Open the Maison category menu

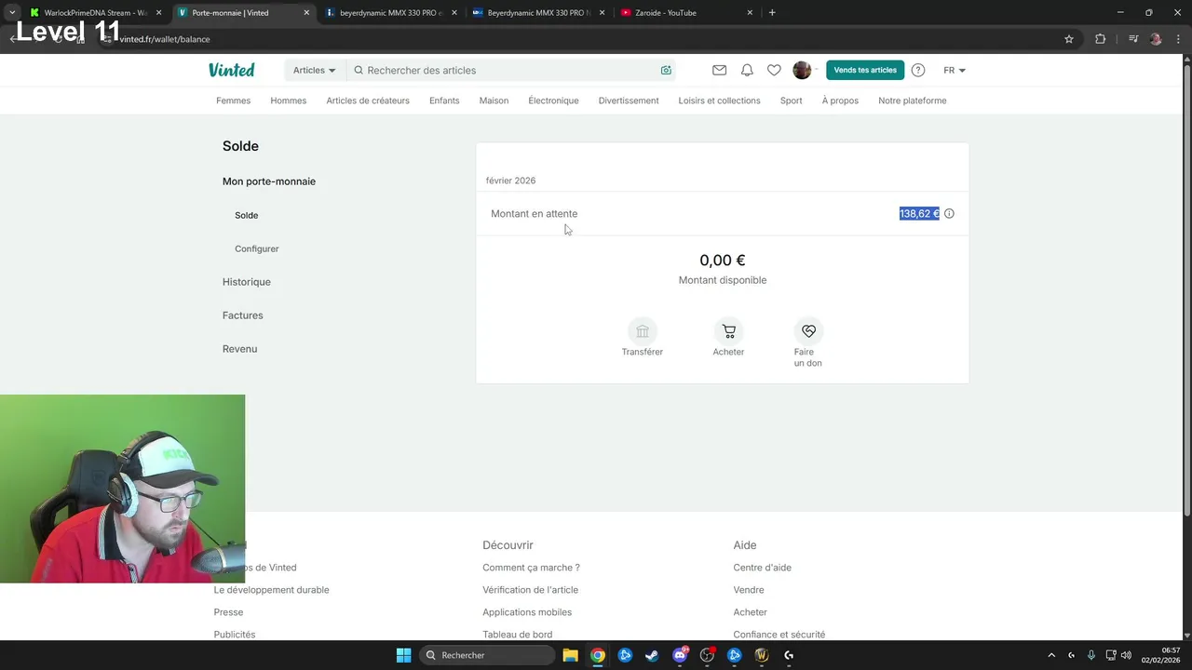494,100
